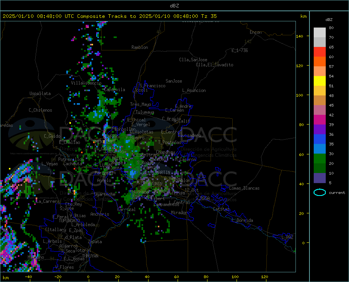Click the 'C_Guido' label
This screenshot has height=282, width=349.
(x=52, y=136)
